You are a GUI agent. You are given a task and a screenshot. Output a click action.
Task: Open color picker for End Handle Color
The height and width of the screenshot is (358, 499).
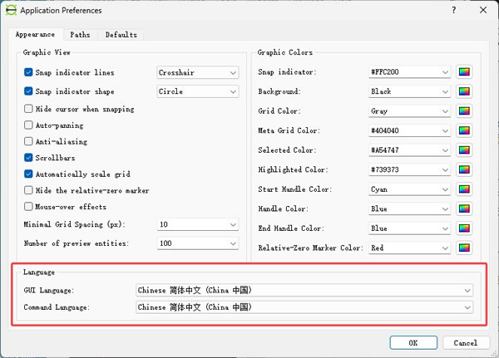pyautogui.click(x=464, y=228)
